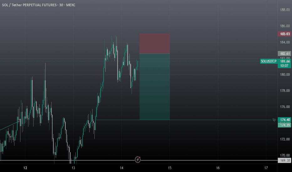Click the 176.00 price axis label
Image resolution: width=292 pixels, height=172 pixels.
coord(285,107)
